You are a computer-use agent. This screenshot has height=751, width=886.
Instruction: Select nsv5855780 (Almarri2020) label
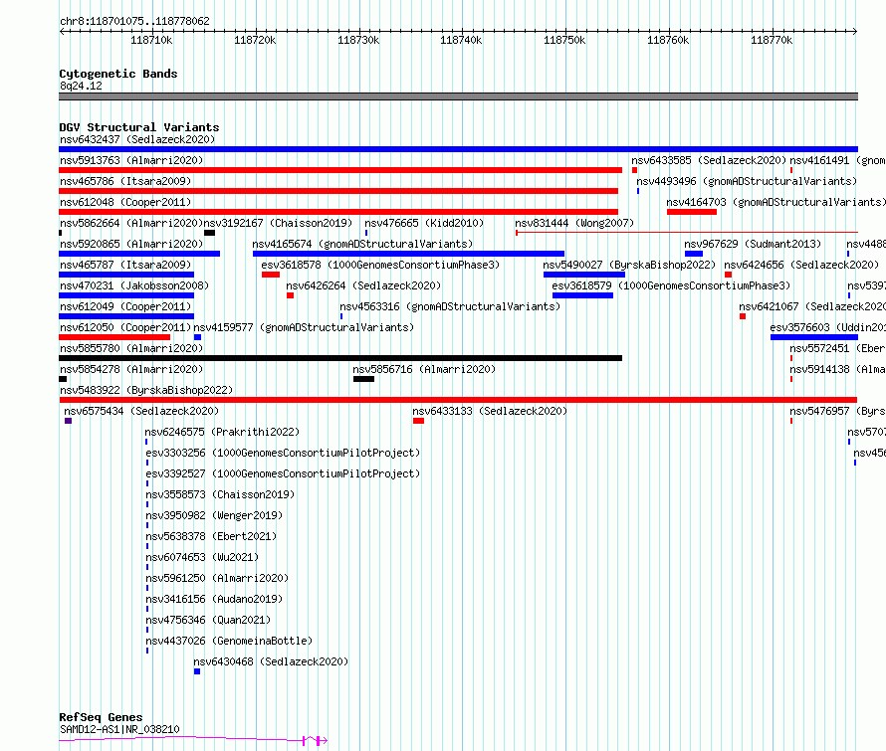click(x=131, y=348)
